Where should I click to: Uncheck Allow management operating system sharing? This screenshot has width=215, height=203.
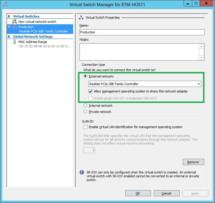[x=90, y=92]
